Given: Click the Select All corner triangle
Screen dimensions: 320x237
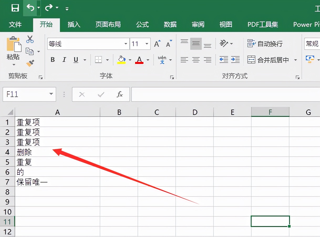Looking at the screenshot, I should (x=10, y=112).
